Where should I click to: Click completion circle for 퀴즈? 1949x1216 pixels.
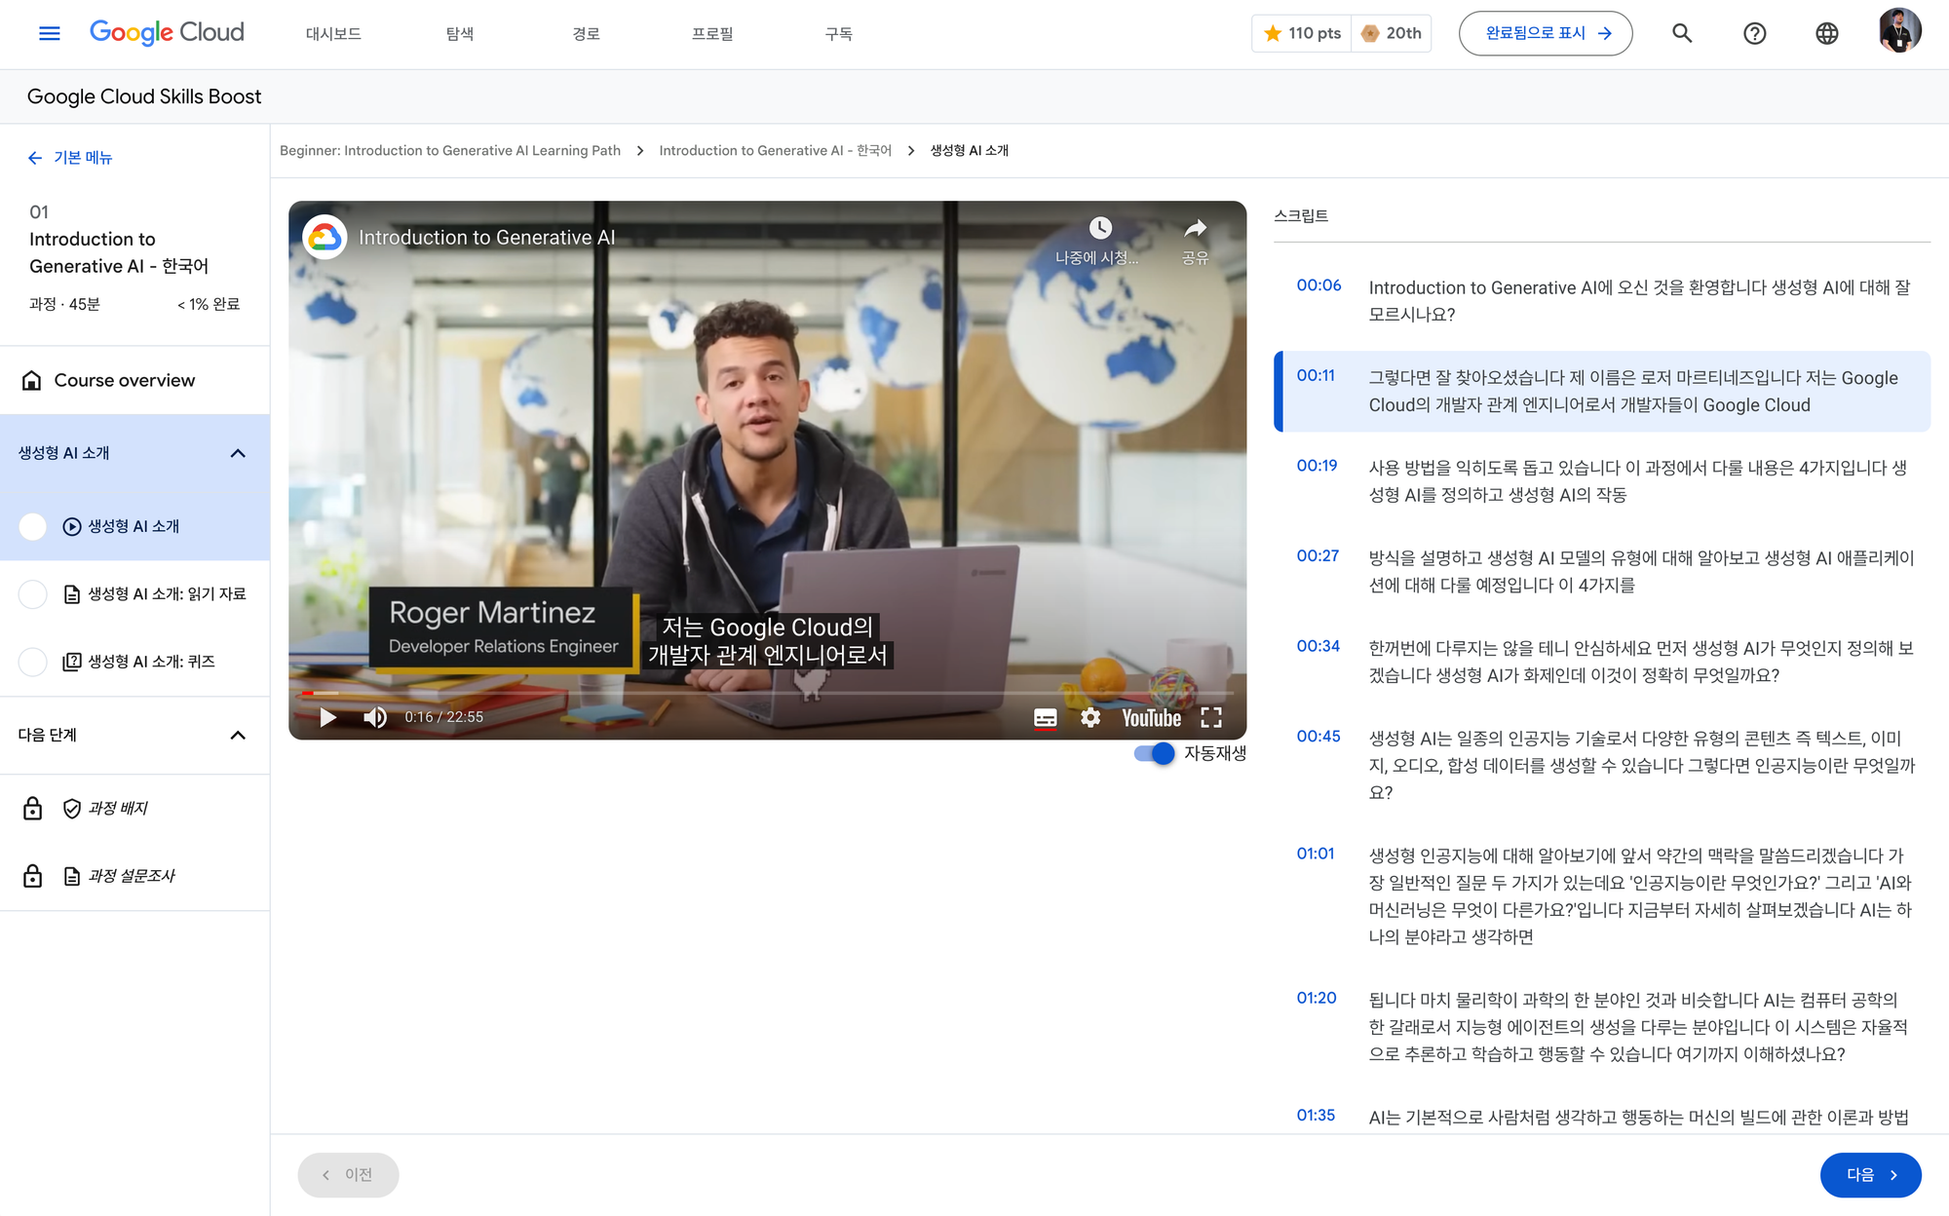click(x=33, y=662)
